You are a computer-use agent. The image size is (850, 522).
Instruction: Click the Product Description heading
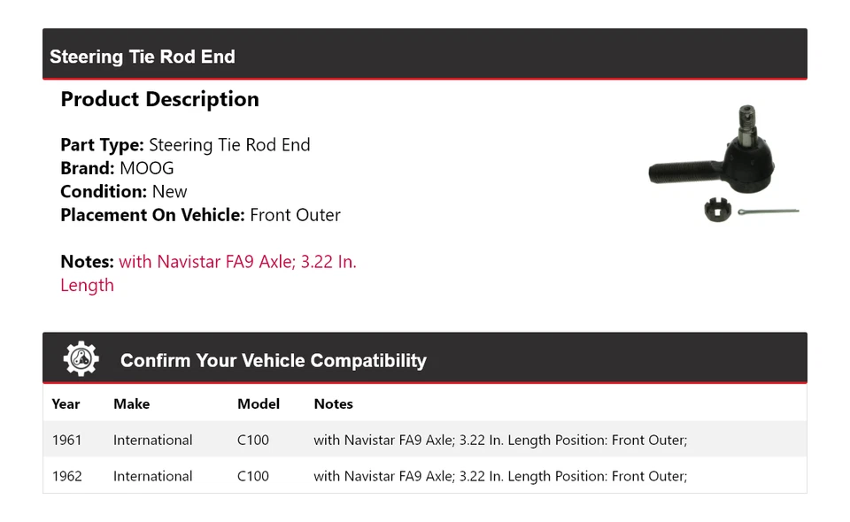coord(159,99)
